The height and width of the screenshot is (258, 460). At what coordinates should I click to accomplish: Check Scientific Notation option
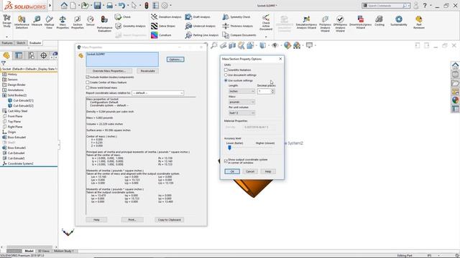[226, 70]
